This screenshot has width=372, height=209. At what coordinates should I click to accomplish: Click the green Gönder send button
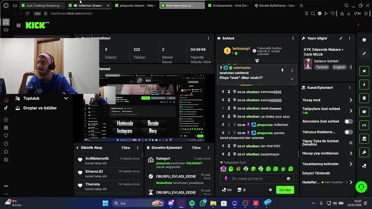pyautogui.click(x=285, y=190)
